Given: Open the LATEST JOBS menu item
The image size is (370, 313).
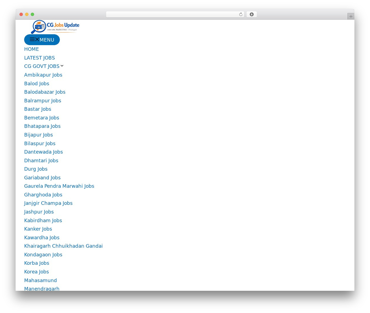Looking at the screenshot, I should click(x=39, y=58).
